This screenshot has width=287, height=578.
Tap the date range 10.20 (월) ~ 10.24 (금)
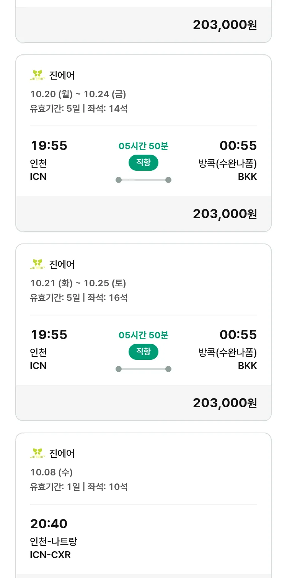coord(78,94)
